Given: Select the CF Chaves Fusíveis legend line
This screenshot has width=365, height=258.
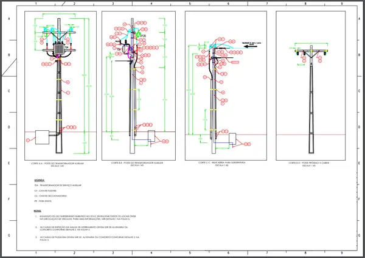Looking at the screenshot, I should point(45,190).
